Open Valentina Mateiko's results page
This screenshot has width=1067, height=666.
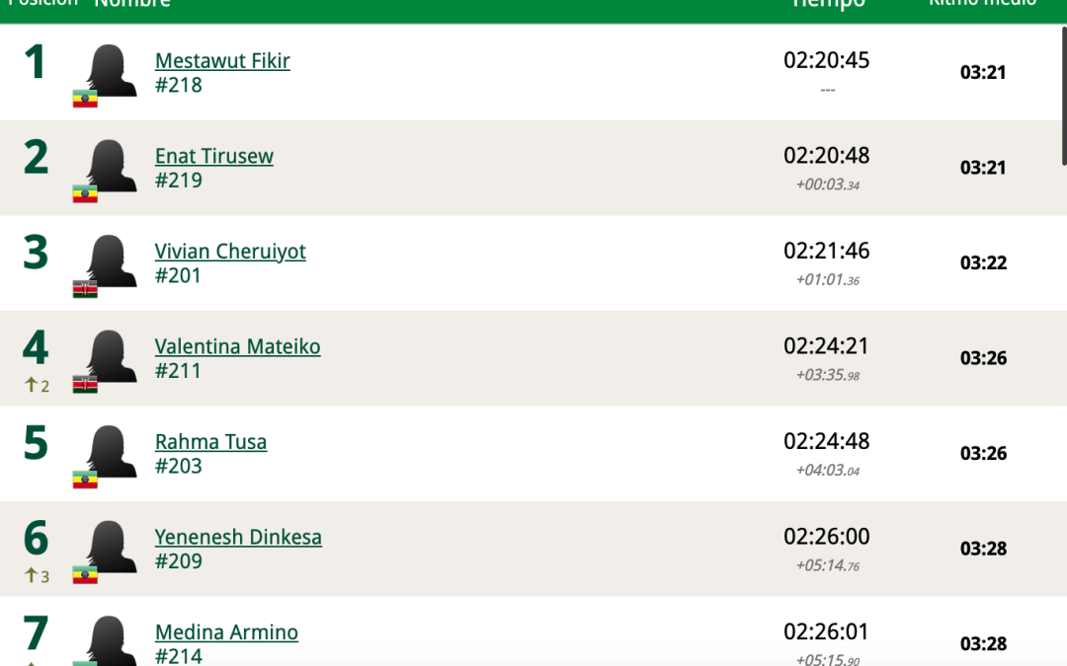(x=237, y=346)
